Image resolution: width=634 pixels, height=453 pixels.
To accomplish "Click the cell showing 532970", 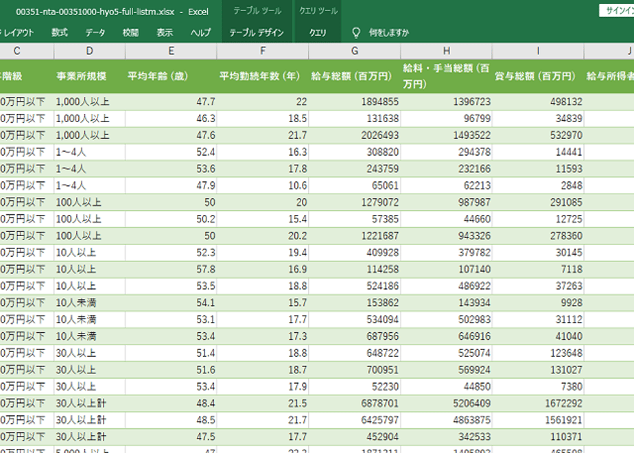I will (538, 135).
